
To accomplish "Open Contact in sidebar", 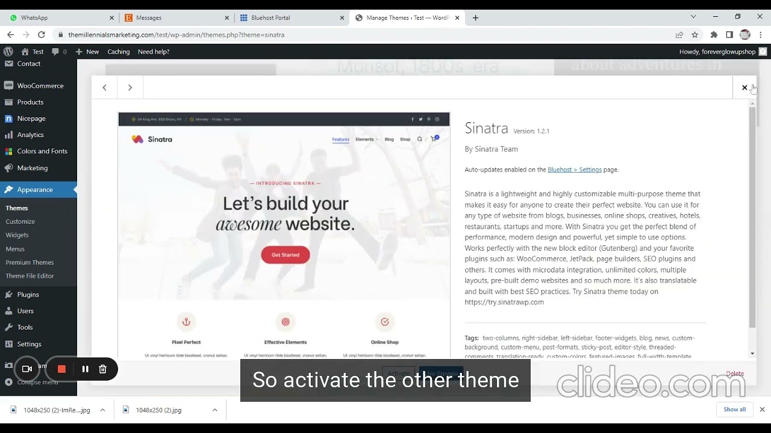I will click(x=29, y=64).
